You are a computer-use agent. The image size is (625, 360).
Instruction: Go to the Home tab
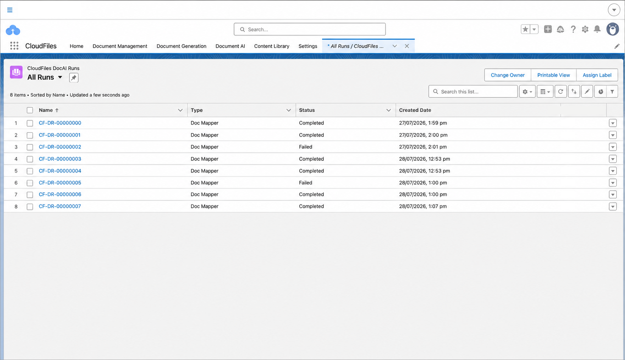tap(76, 46)
